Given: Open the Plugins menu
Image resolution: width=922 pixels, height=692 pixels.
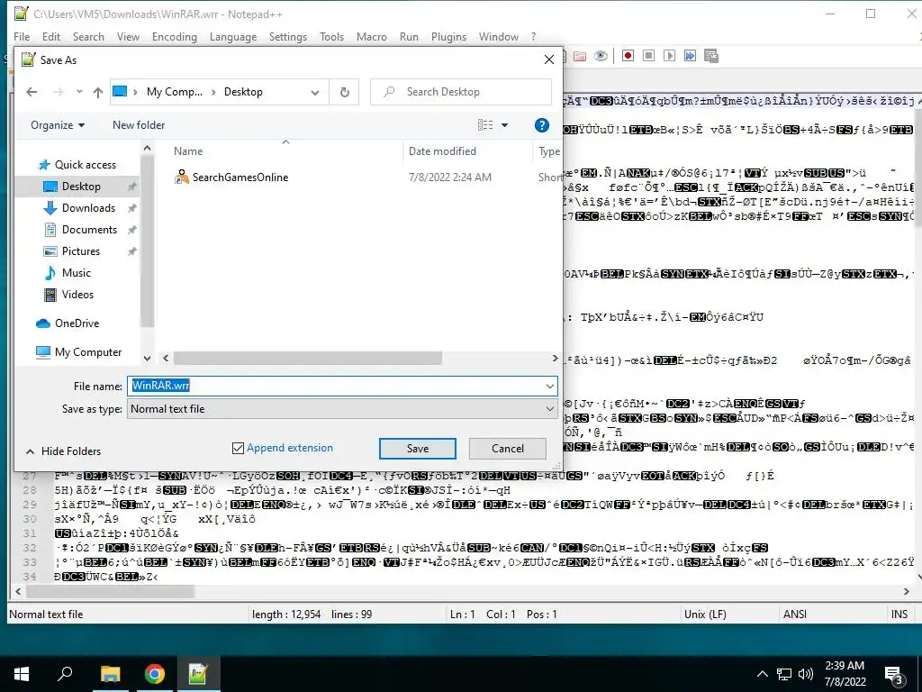Looking at the screenshot, I should click(448, 36).
